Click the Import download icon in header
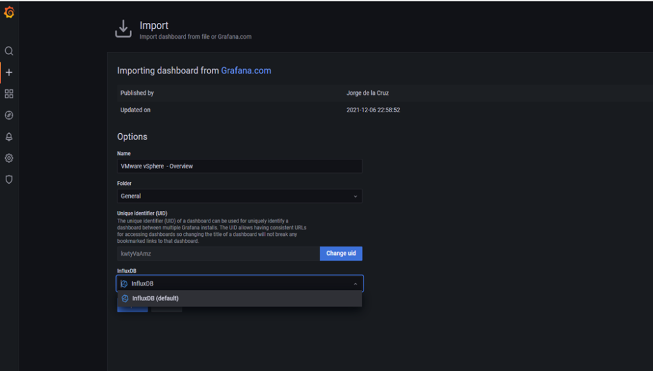The image size is (653, 371). 123,29
